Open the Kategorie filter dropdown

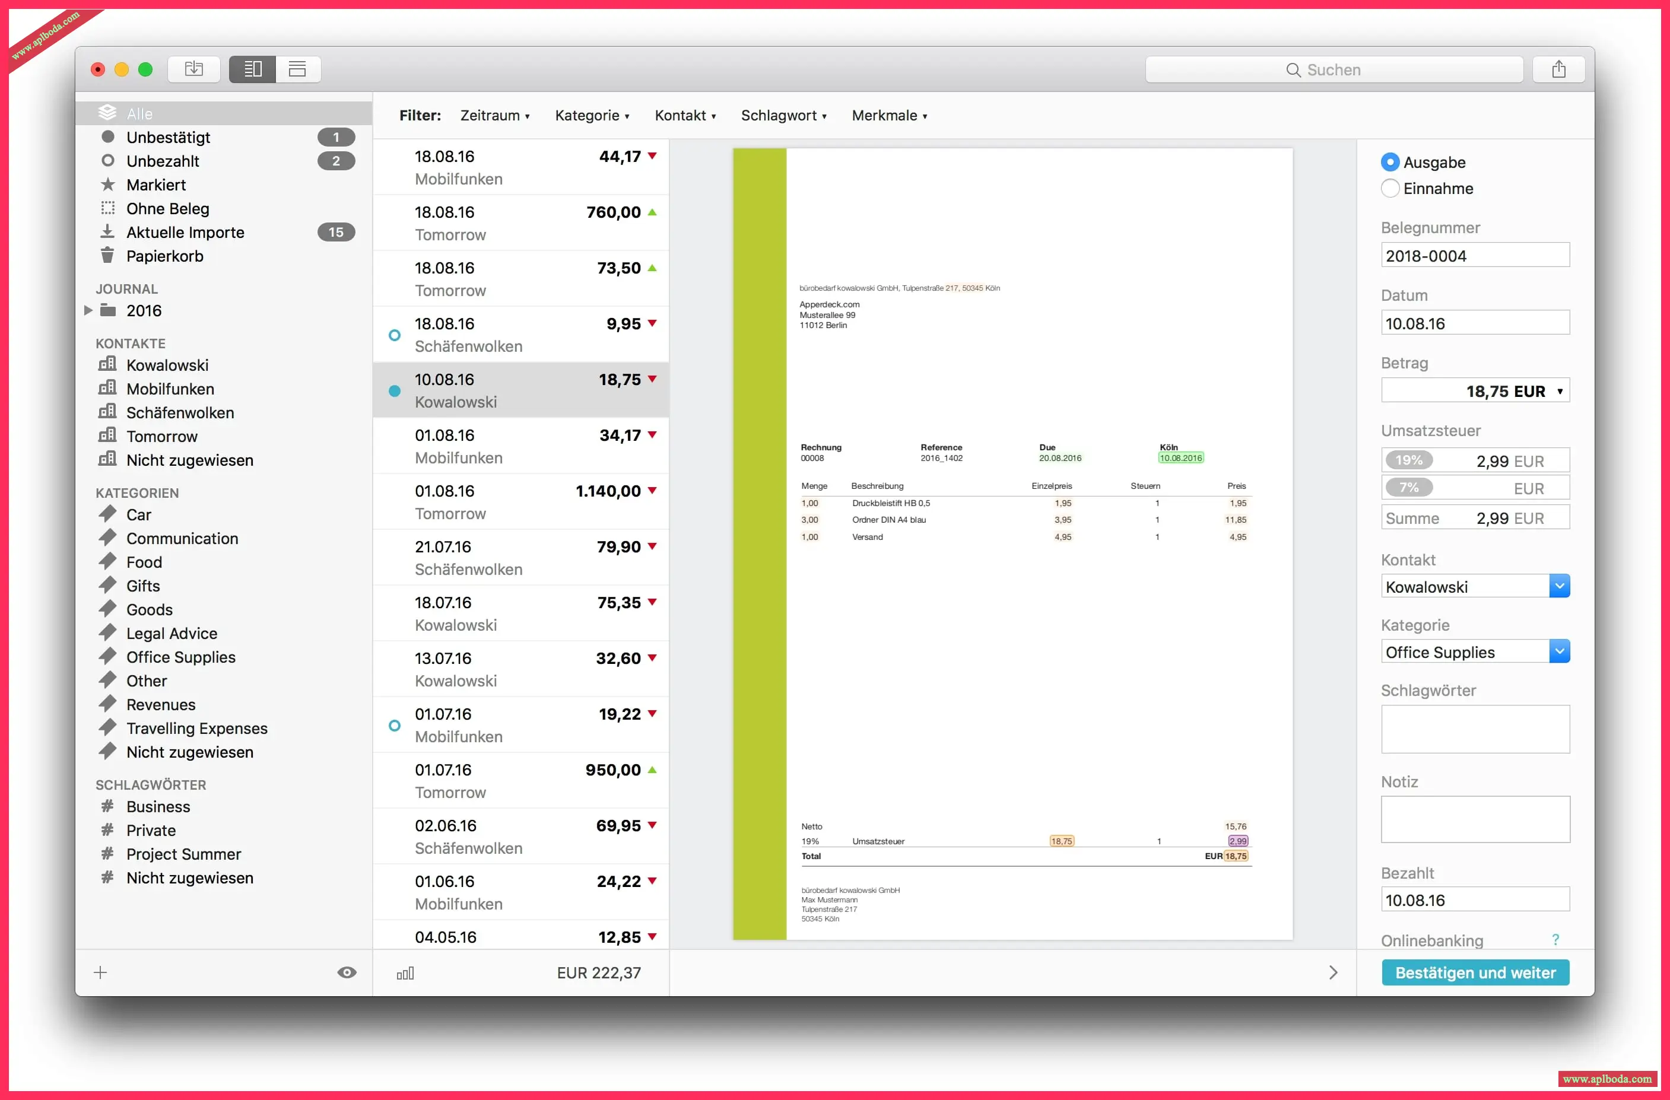pyautogui.click(x=592, y=116)
